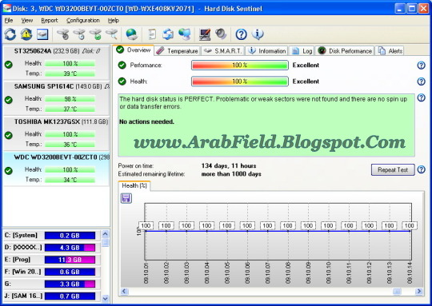The width and height of the screenshot is (432, 306).
Task: Click the globe over disk toolbar icon
Action: (x=132, y=34)
